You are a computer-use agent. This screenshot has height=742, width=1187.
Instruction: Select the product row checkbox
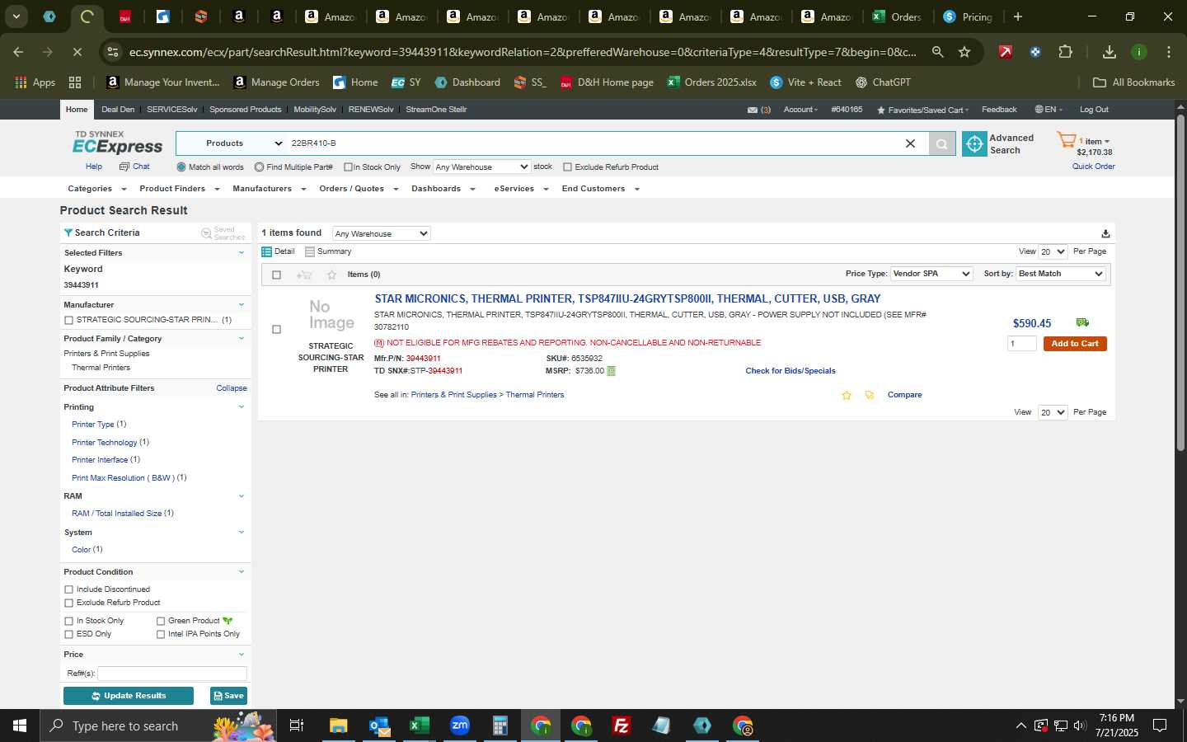(276, 329)
